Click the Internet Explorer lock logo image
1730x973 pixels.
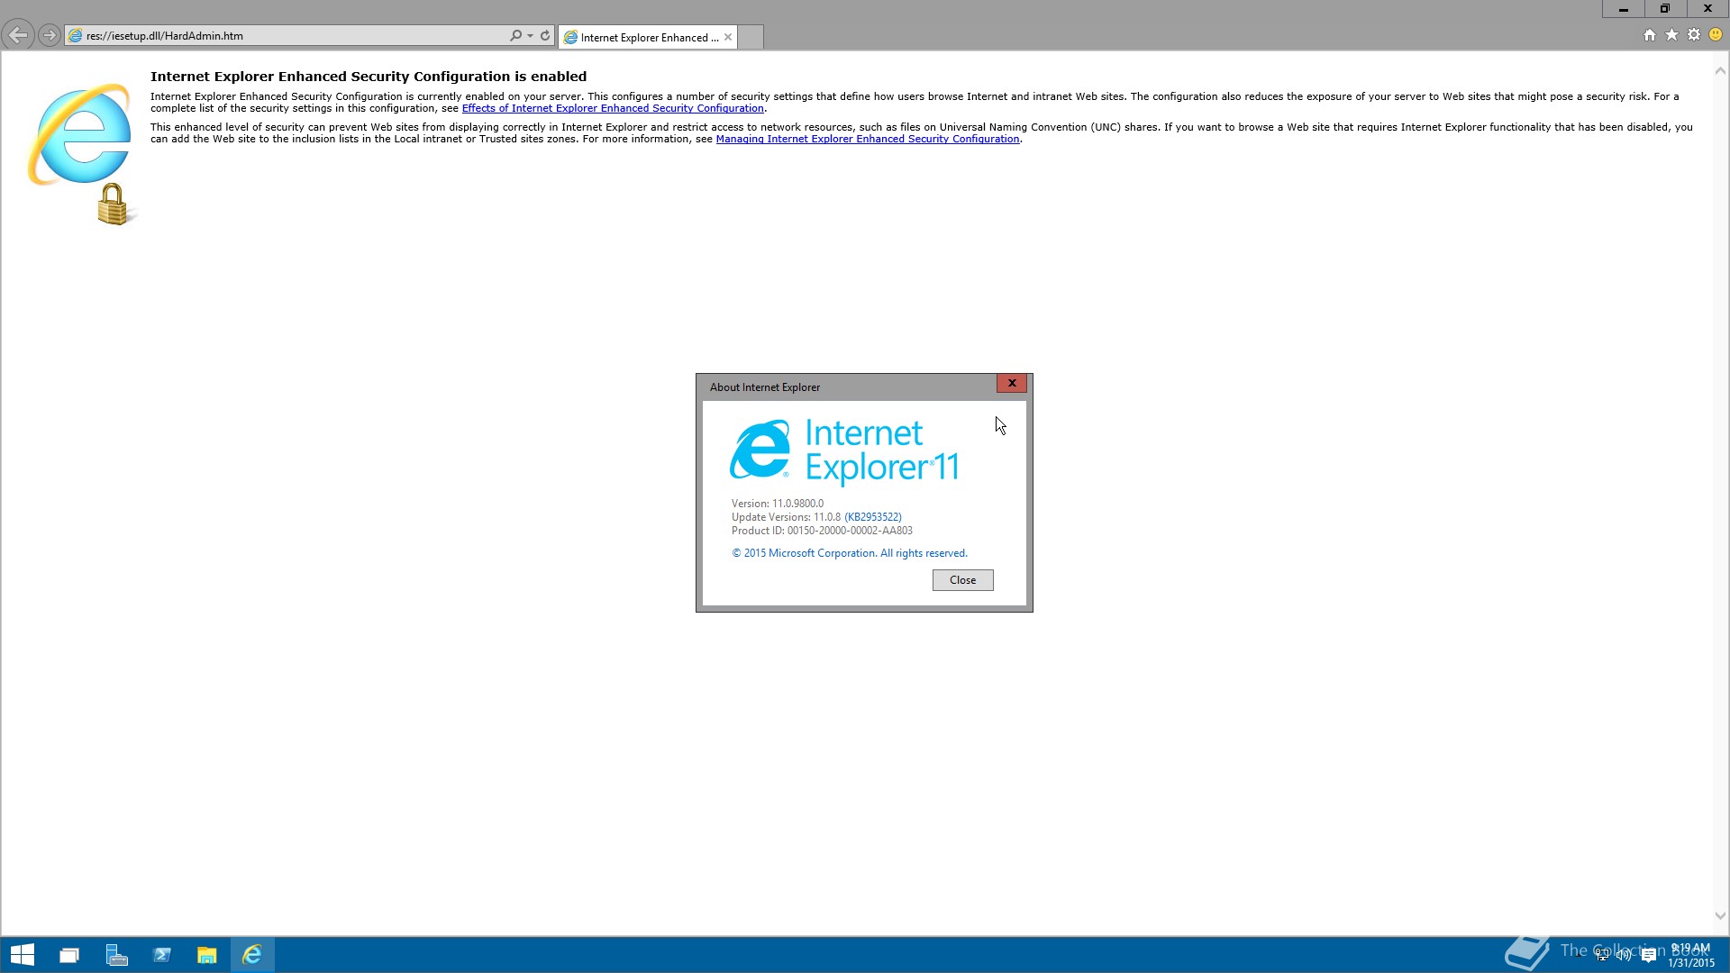point(82,154)
